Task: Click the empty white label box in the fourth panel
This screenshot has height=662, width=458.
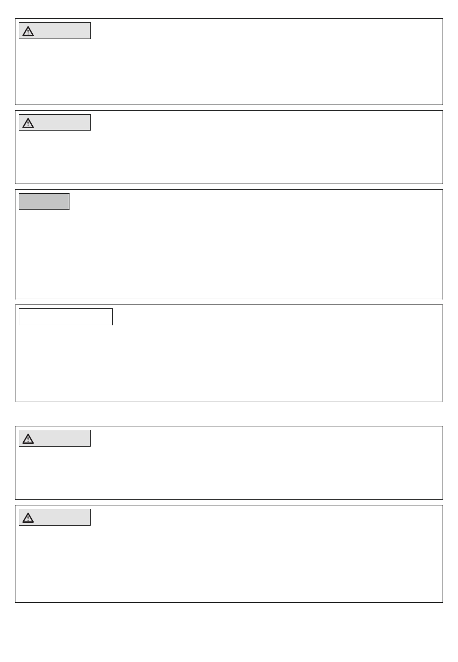Action: point(66,317)
